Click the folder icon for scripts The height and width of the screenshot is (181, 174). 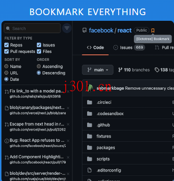coord(89,159)
